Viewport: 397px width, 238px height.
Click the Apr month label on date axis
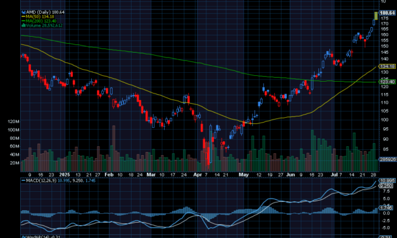pos(198,175)
